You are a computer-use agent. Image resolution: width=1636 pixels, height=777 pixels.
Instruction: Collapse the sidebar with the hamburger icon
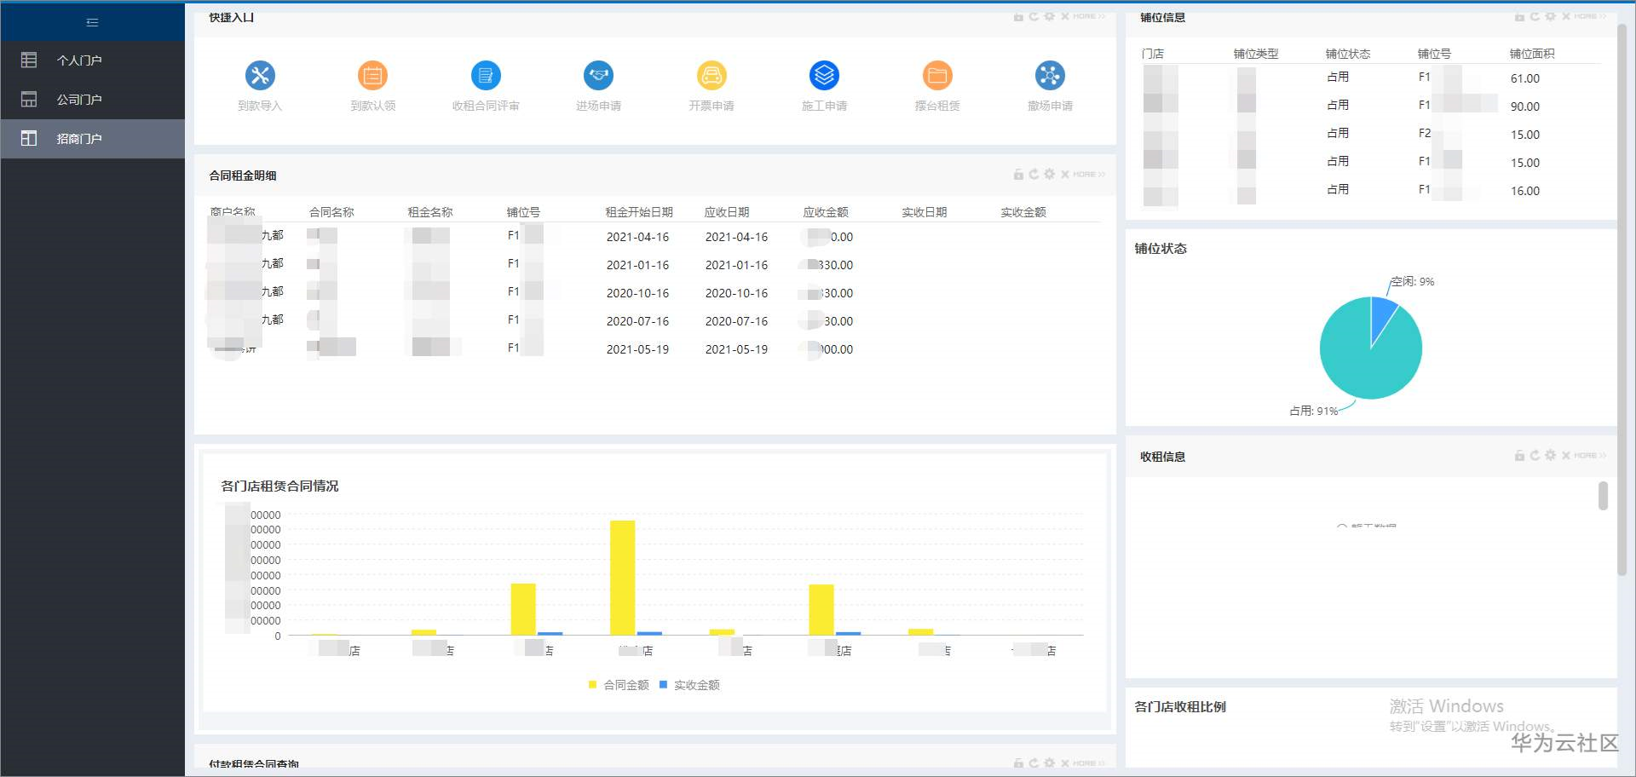[x=92, y=22]
